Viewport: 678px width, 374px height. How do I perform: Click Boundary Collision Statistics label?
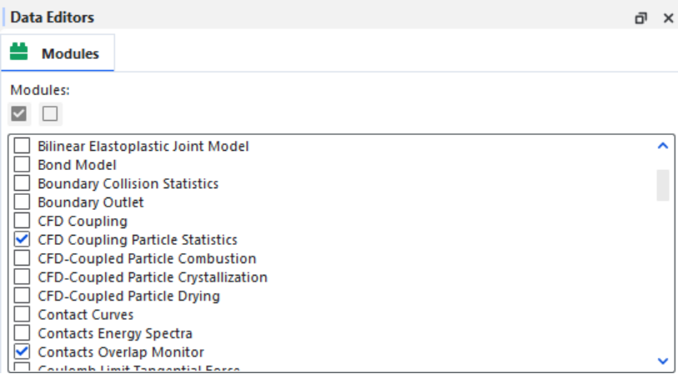pyautogui.click(x=128, y=183)
